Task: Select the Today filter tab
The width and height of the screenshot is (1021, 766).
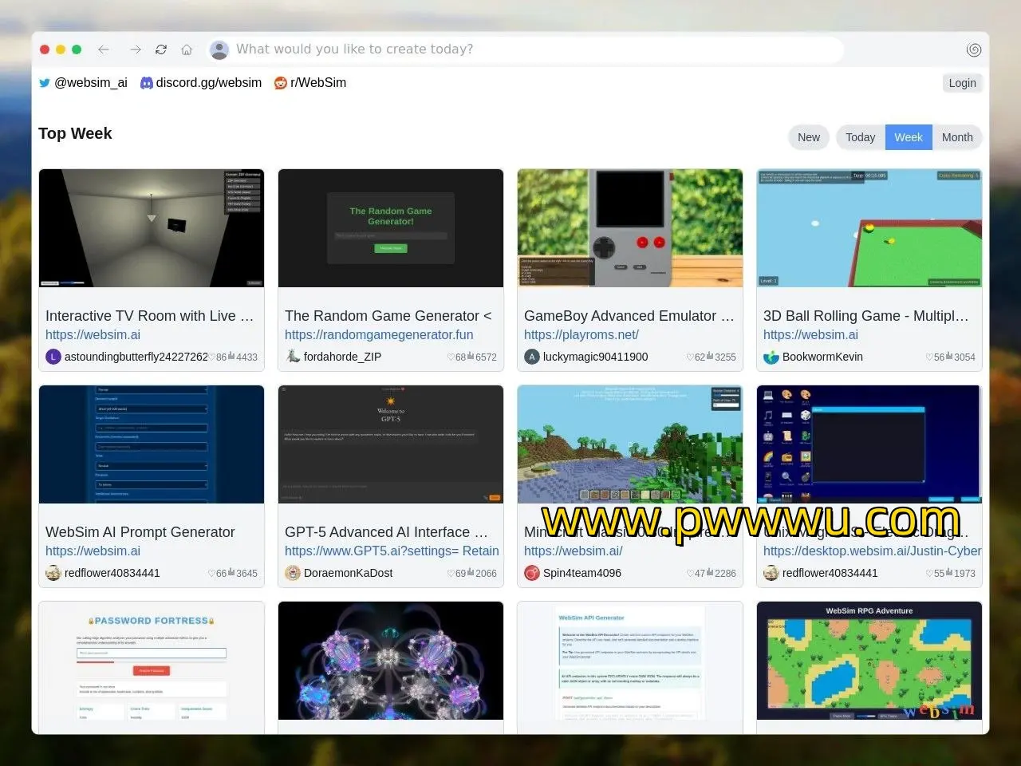Action: (x=860, y=137)
